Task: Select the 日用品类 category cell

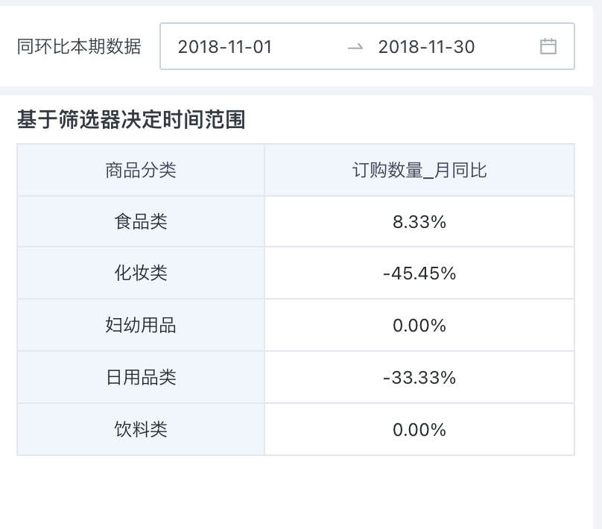Action: [141, 378]
